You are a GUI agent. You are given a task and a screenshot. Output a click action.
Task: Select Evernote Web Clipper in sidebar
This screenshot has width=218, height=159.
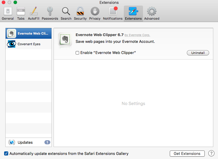tap(29, 33)
